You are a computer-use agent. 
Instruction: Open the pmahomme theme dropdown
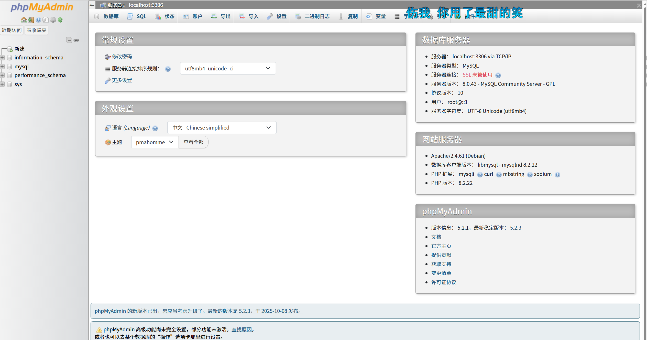155,142
